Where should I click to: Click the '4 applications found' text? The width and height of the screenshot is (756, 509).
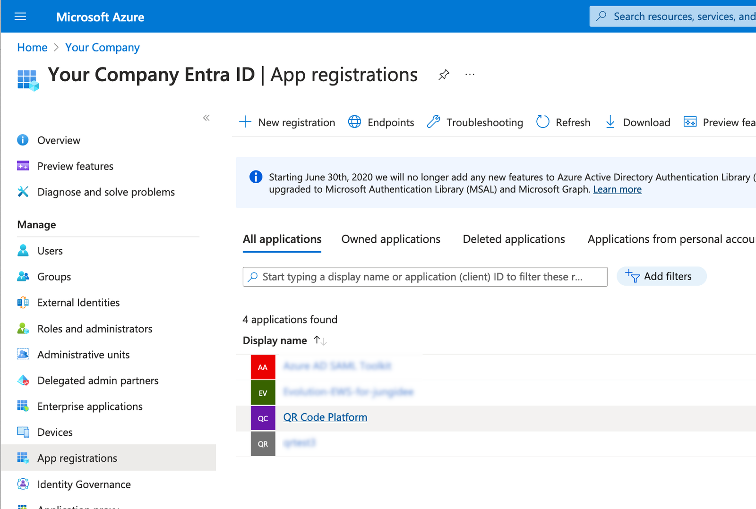(x=290, y=320)
